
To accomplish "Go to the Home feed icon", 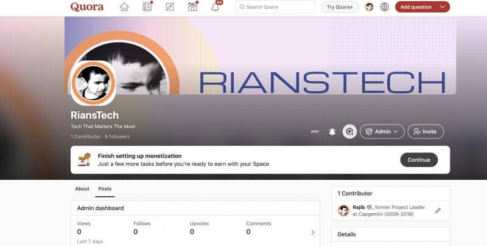I will pyautogui.click(x=124, y=7).
